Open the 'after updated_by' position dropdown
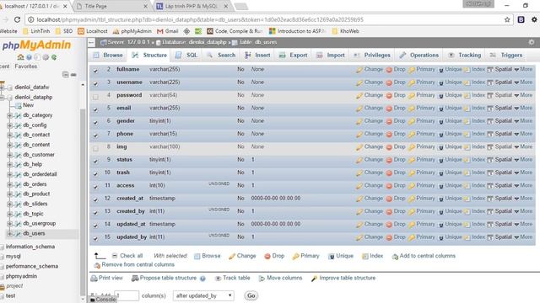Viewport: 540px width, 303px height. pos(203,295)
